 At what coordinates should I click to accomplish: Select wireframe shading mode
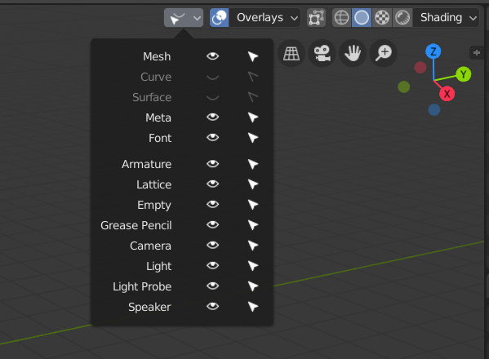pos(341,17)
